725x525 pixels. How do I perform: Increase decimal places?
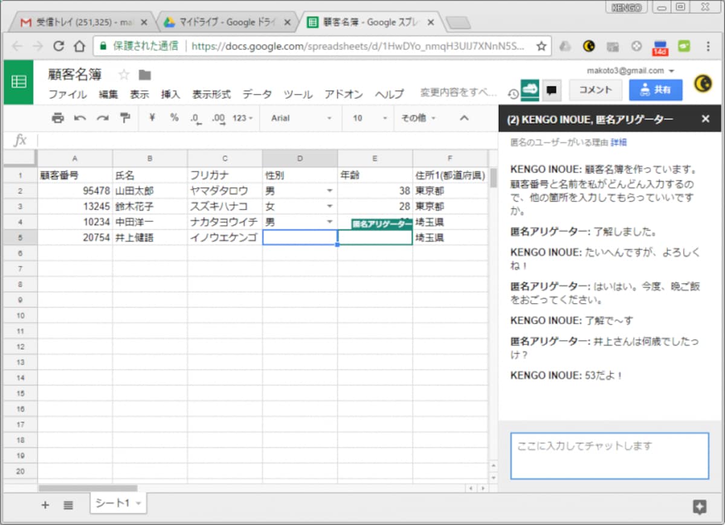[218, 118]
